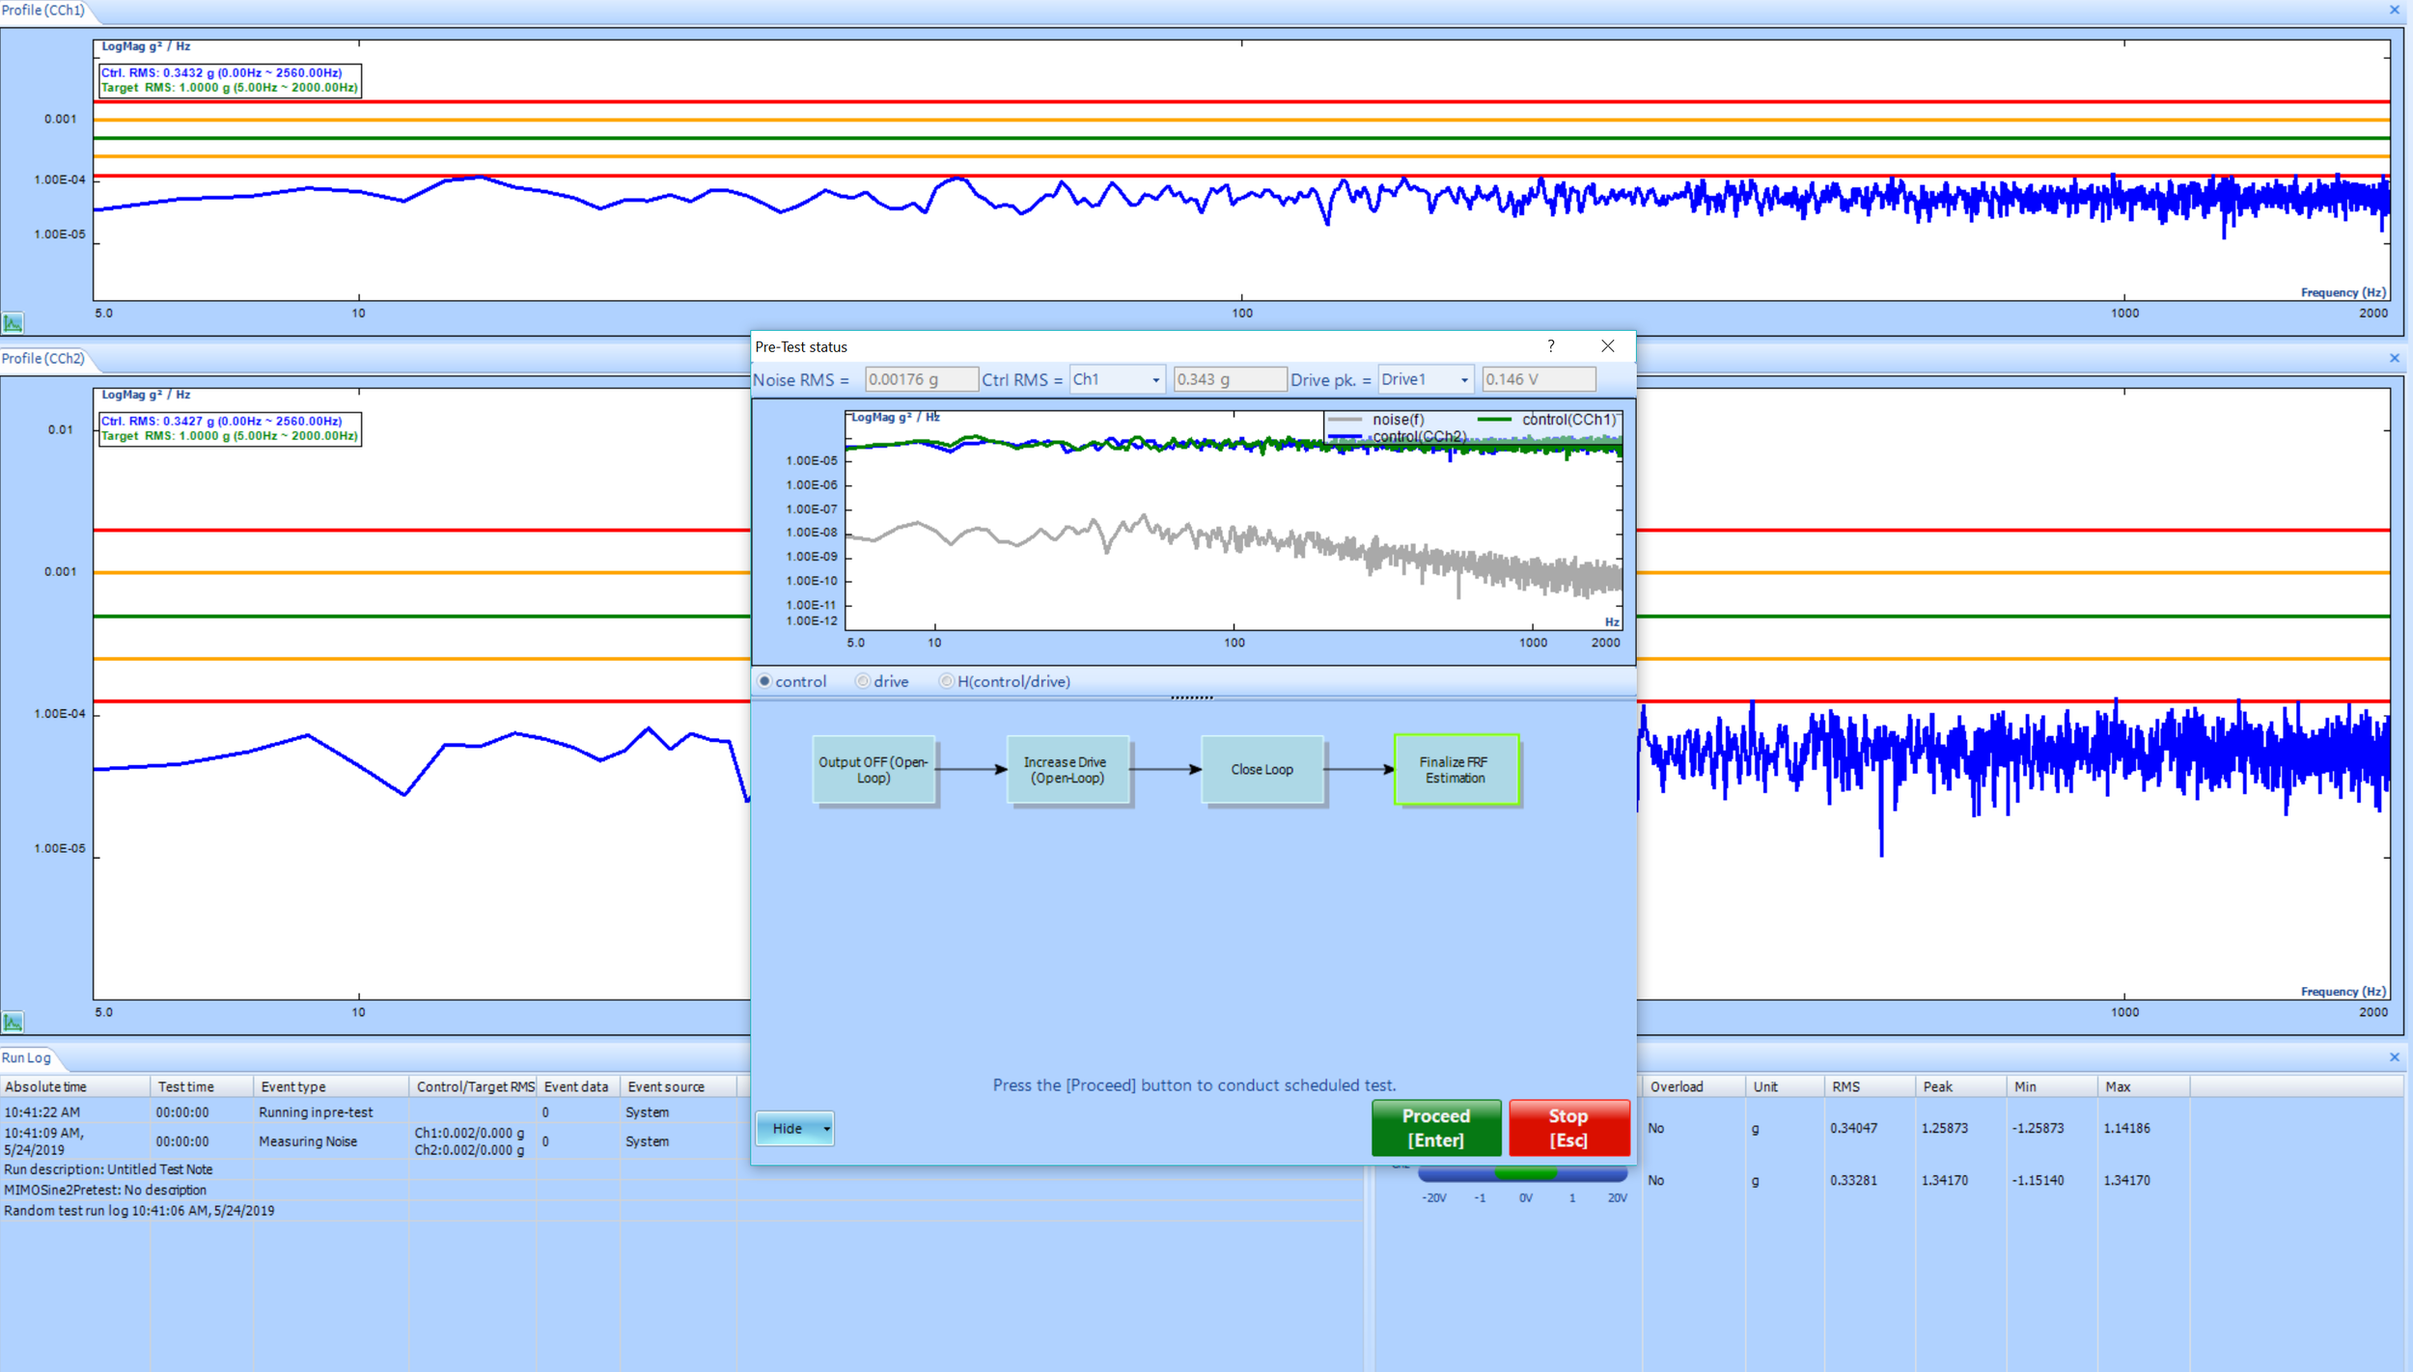The height and width of the screenshot is (1372, 2413).
Task: Click the Overload column header
Action: (x=1693, y=1086)
